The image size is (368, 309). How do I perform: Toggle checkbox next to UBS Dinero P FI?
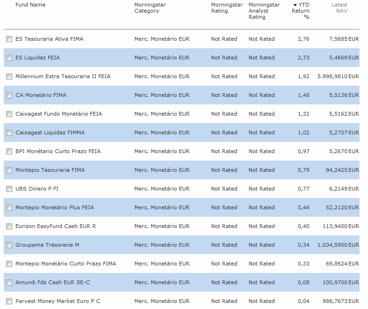tap(9, 189)
